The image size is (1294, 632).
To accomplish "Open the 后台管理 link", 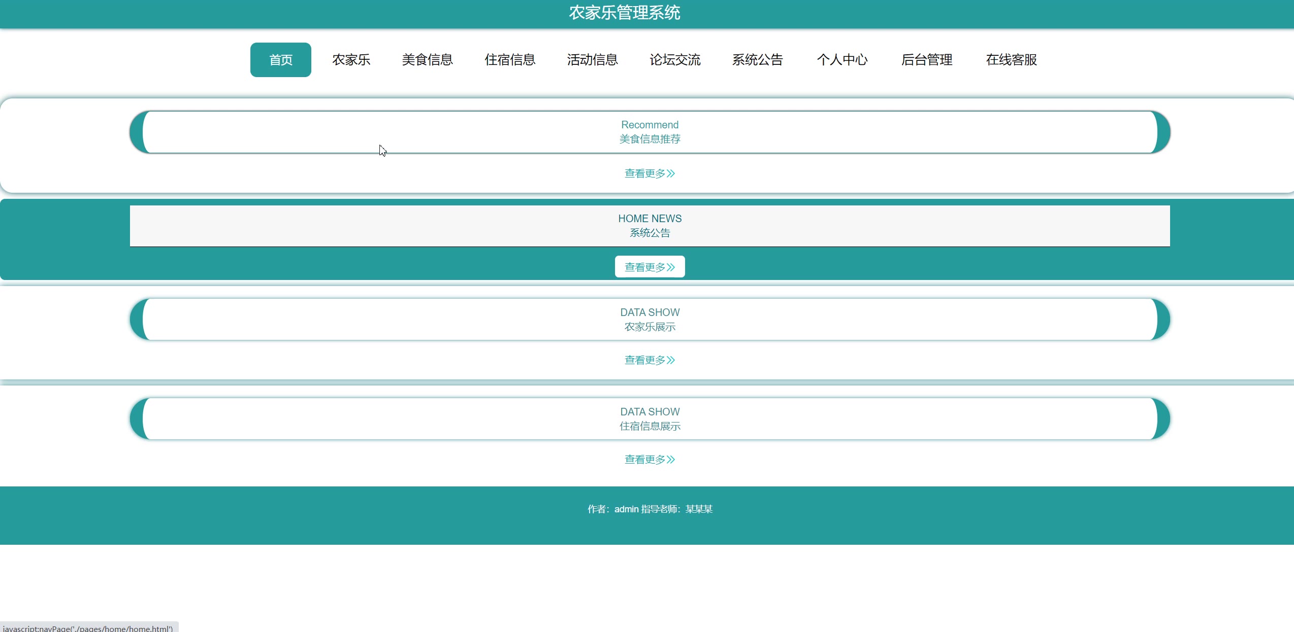I will point(926,60).
